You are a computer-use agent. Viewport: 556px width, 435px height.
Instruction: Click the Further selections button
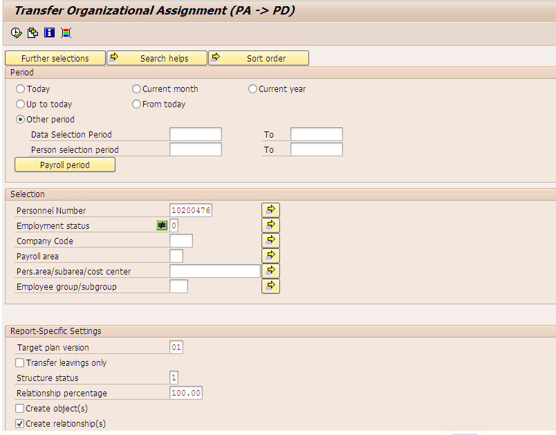click(x=55, y=58)
